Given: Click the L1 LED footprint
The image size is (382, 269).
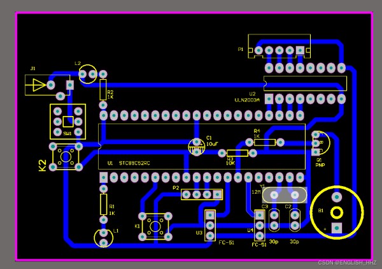Looking at the screenshot, I should tap(104, 238).
